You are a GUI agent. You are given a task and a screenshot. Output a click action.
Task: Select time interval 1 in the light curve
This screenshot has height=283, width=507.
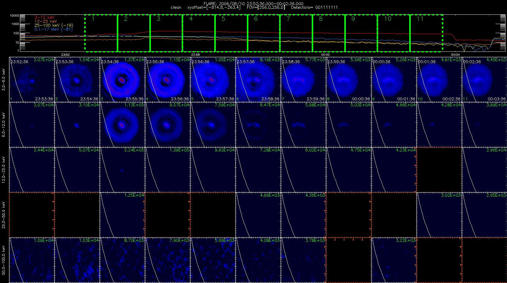(x=101, y=33)
